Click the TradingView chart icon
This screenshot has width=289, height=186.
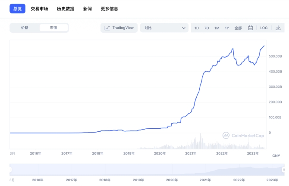coord(107,28)
